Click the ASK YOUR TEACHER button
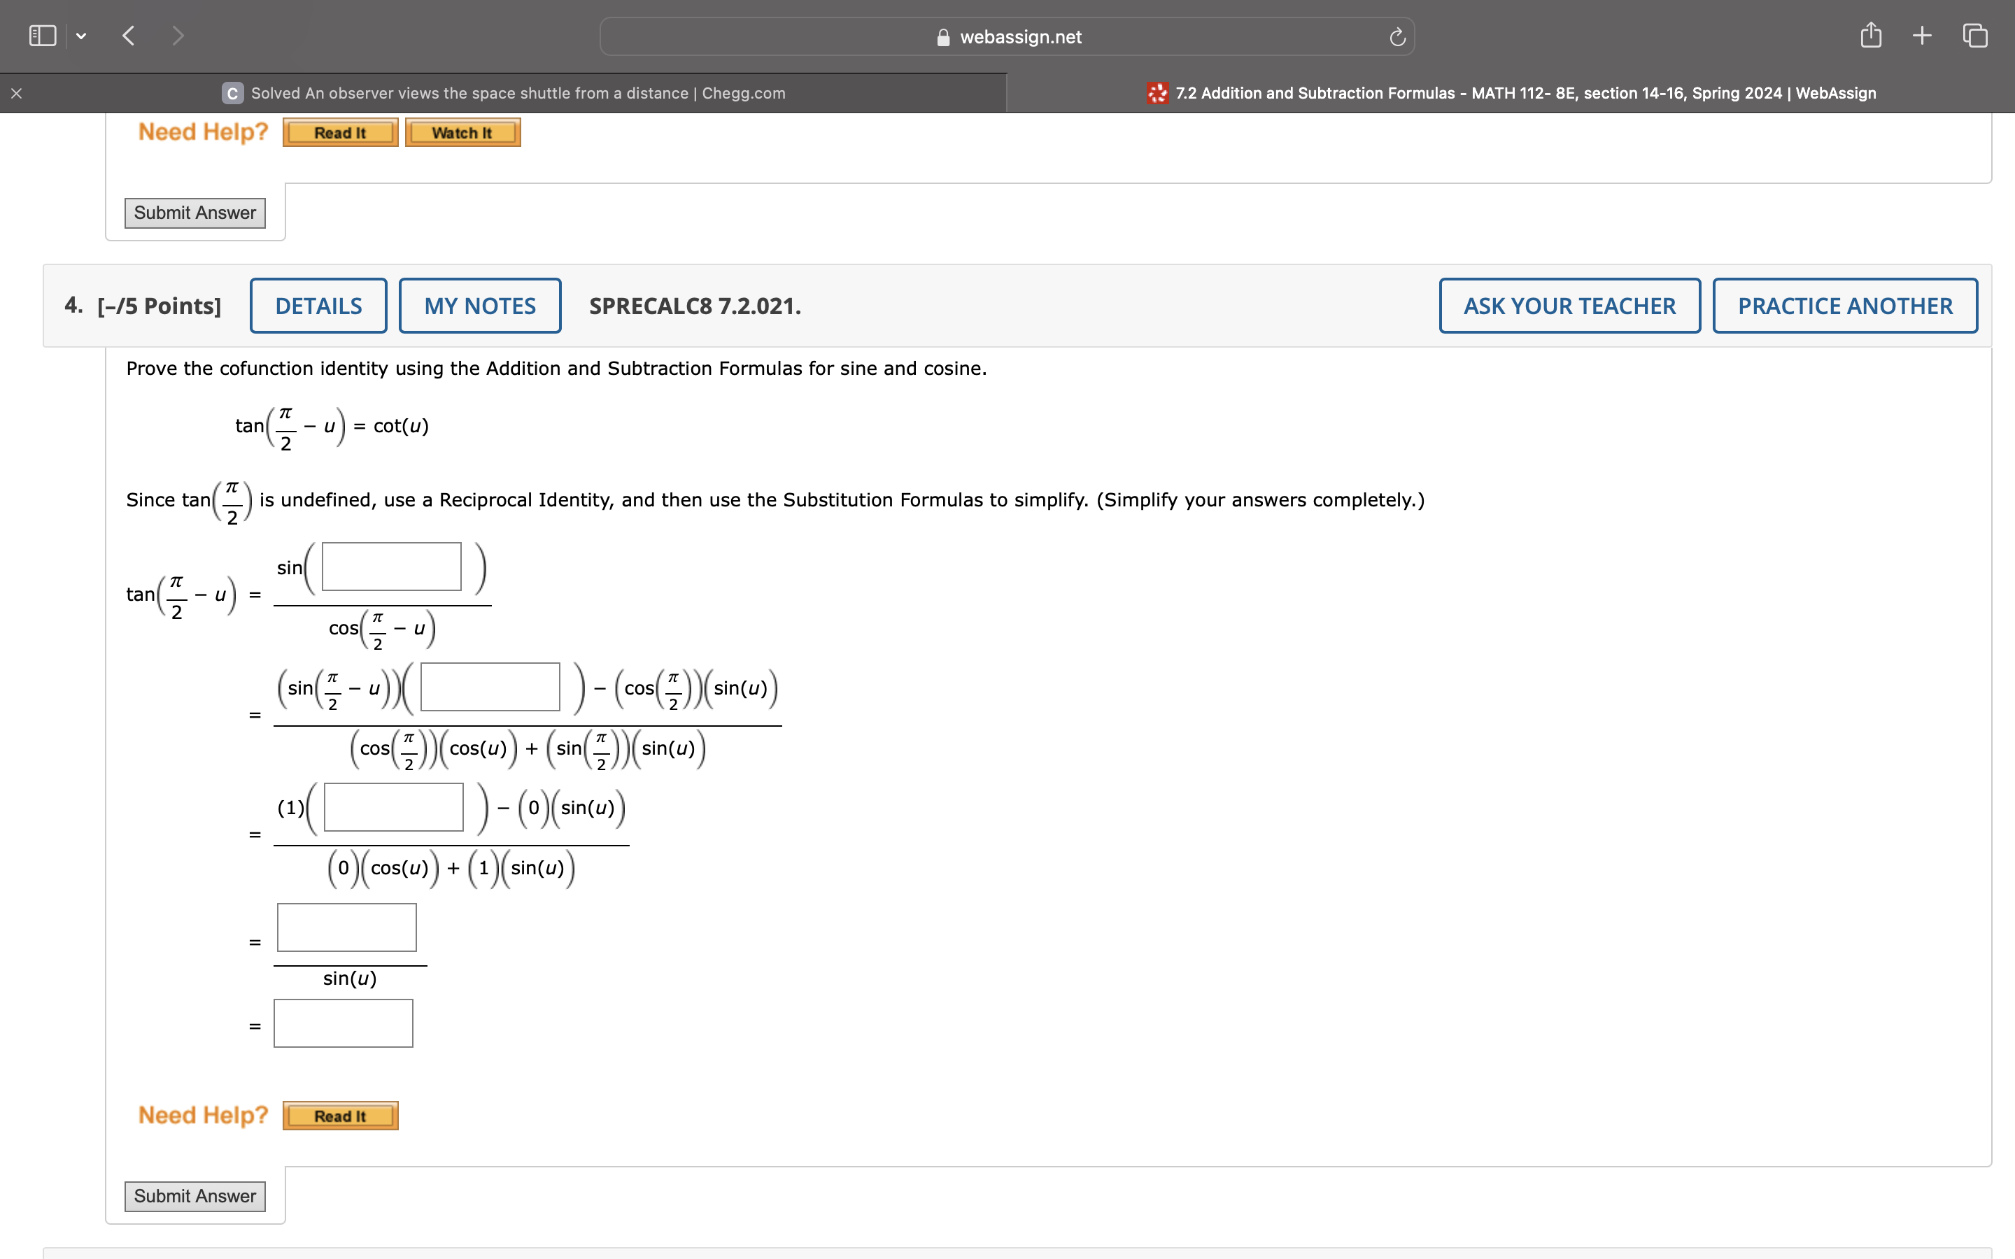The width and height of the screenshot is (2015, 1259). pos(1569,306)
